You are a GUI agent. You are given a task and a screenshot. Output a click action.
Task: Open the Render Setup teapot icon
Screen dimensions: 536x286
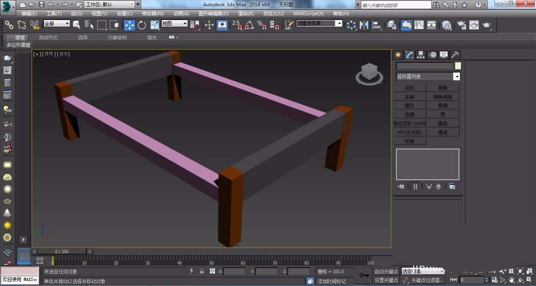coord(461,25)
